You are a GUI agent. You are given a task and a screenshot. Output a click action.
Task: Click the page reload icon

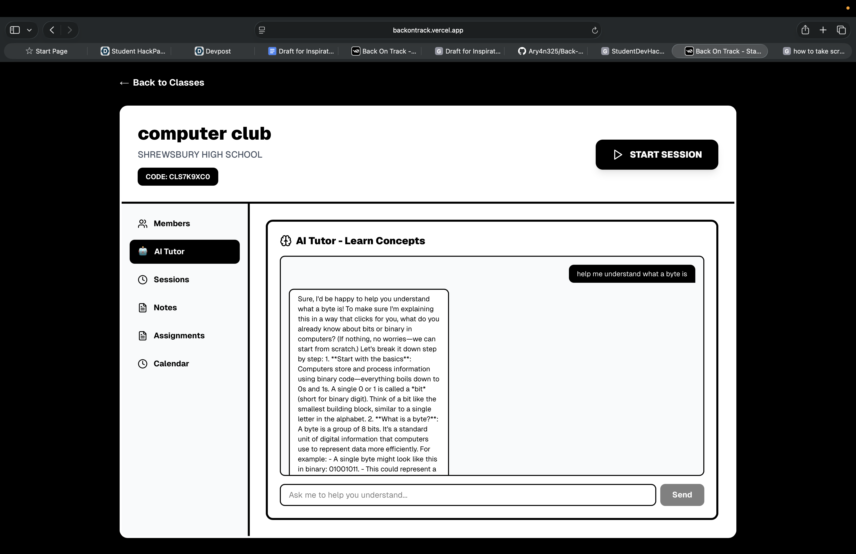click(594, 30)
